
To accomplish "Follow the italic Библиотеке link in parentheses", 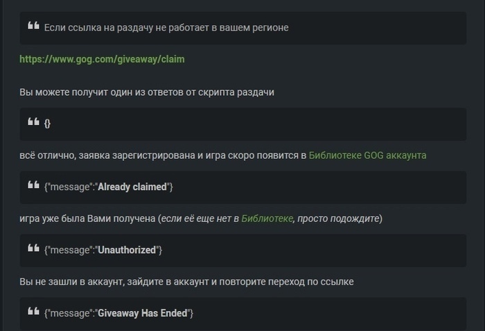I will pyautogui.click(x=267, y=219).
